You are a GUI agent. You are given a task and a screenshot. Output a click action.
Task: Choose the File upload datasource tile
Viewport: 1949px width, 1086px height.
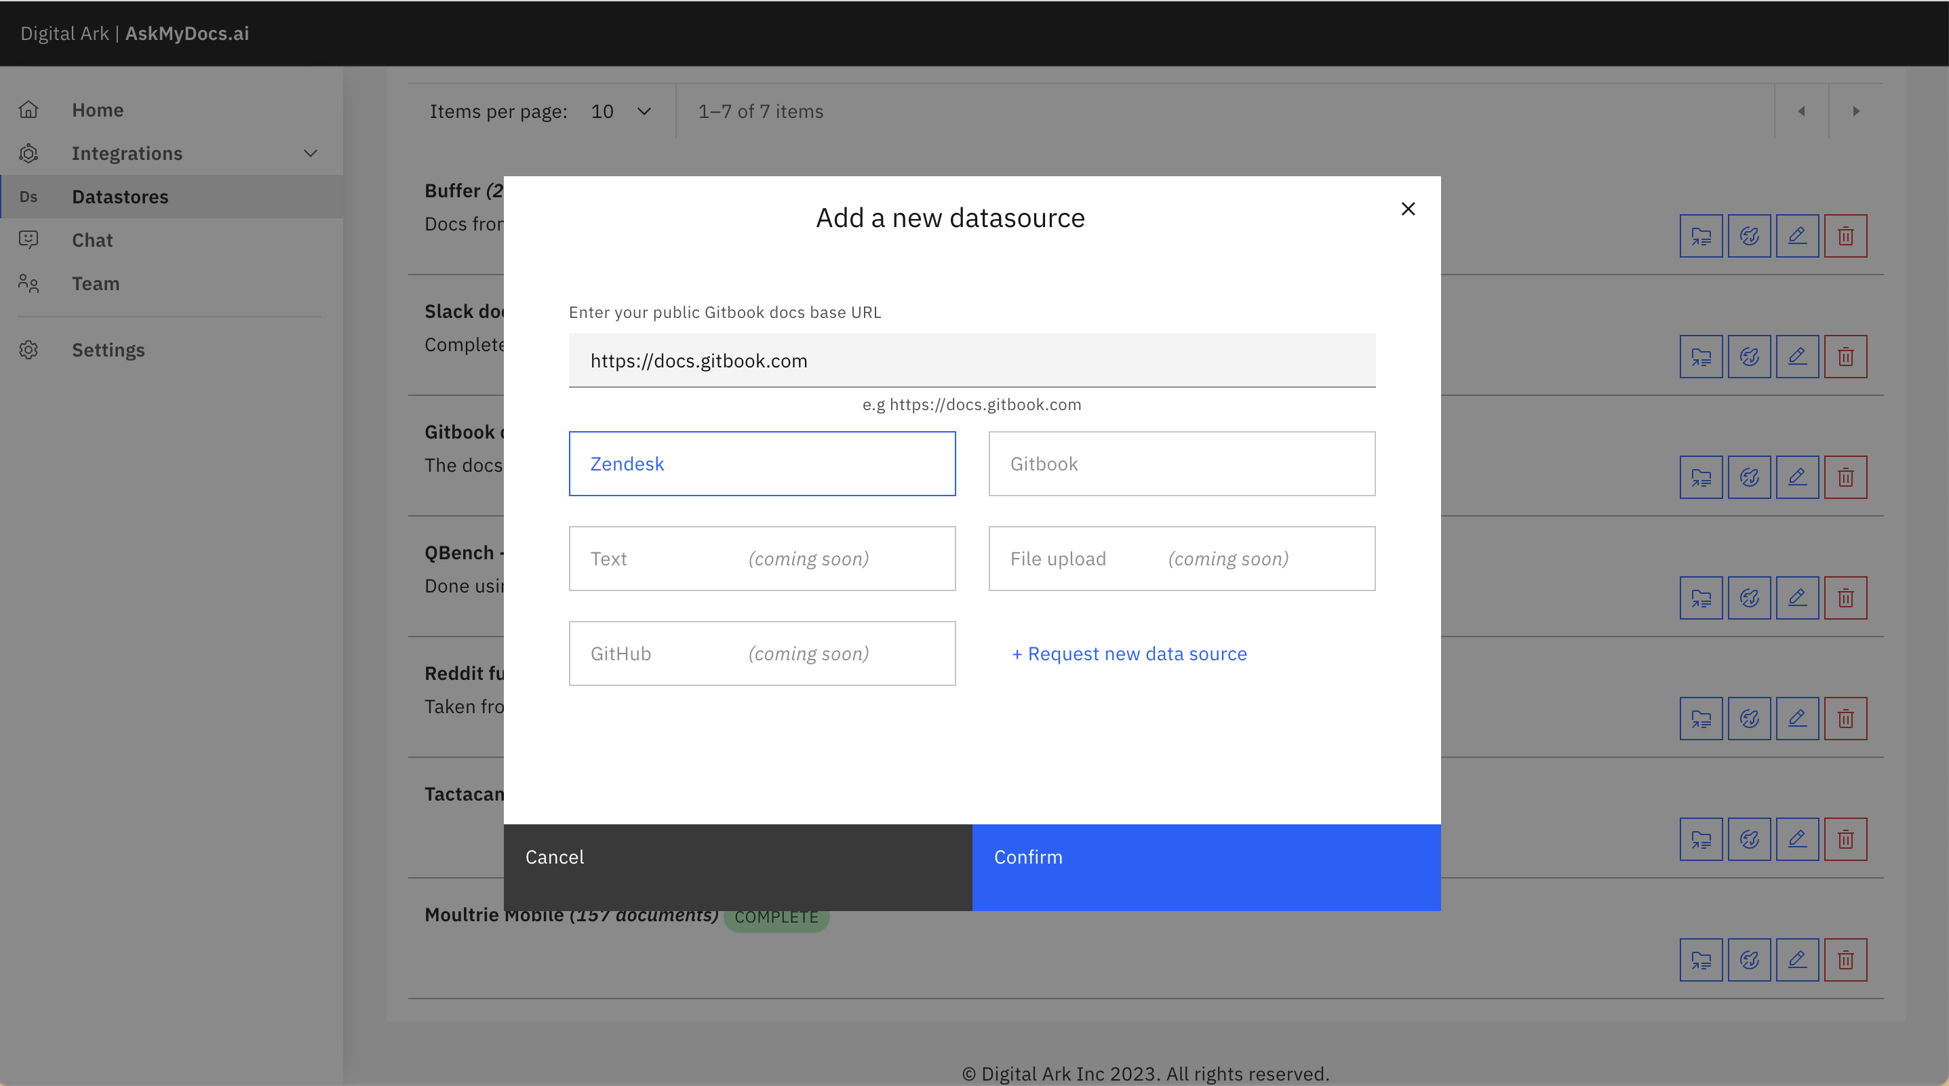coord(1182,559)
